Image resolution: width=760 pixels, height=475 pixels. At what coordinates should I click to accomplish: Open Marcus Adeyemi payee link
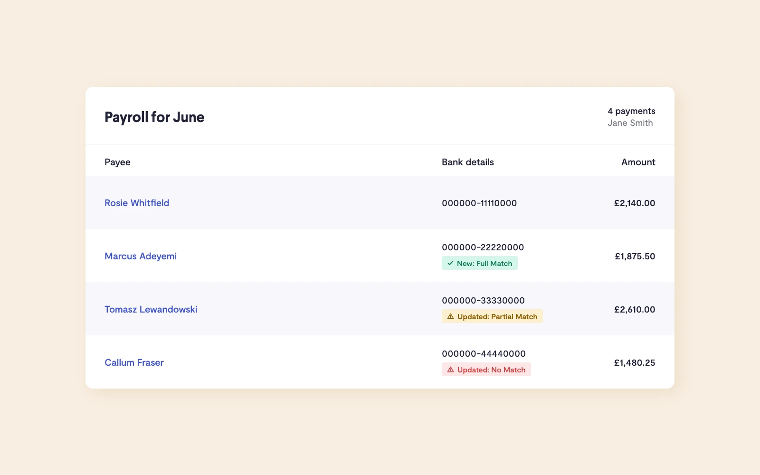tap(141, 256)
